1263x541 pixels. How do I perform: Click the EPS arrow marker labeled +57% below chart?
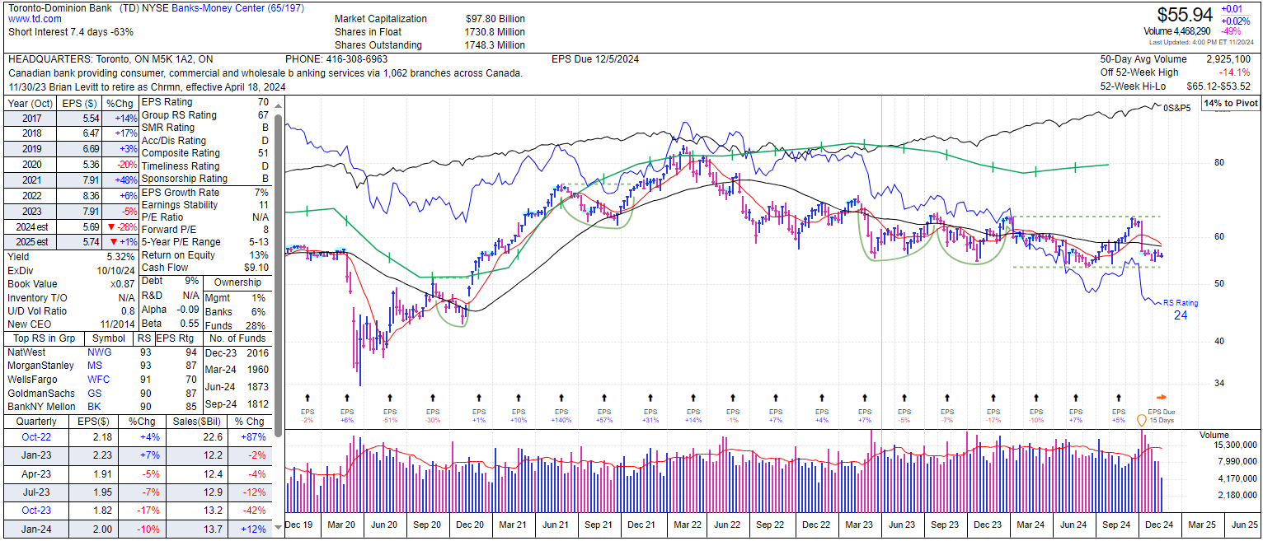click(604, 397)
